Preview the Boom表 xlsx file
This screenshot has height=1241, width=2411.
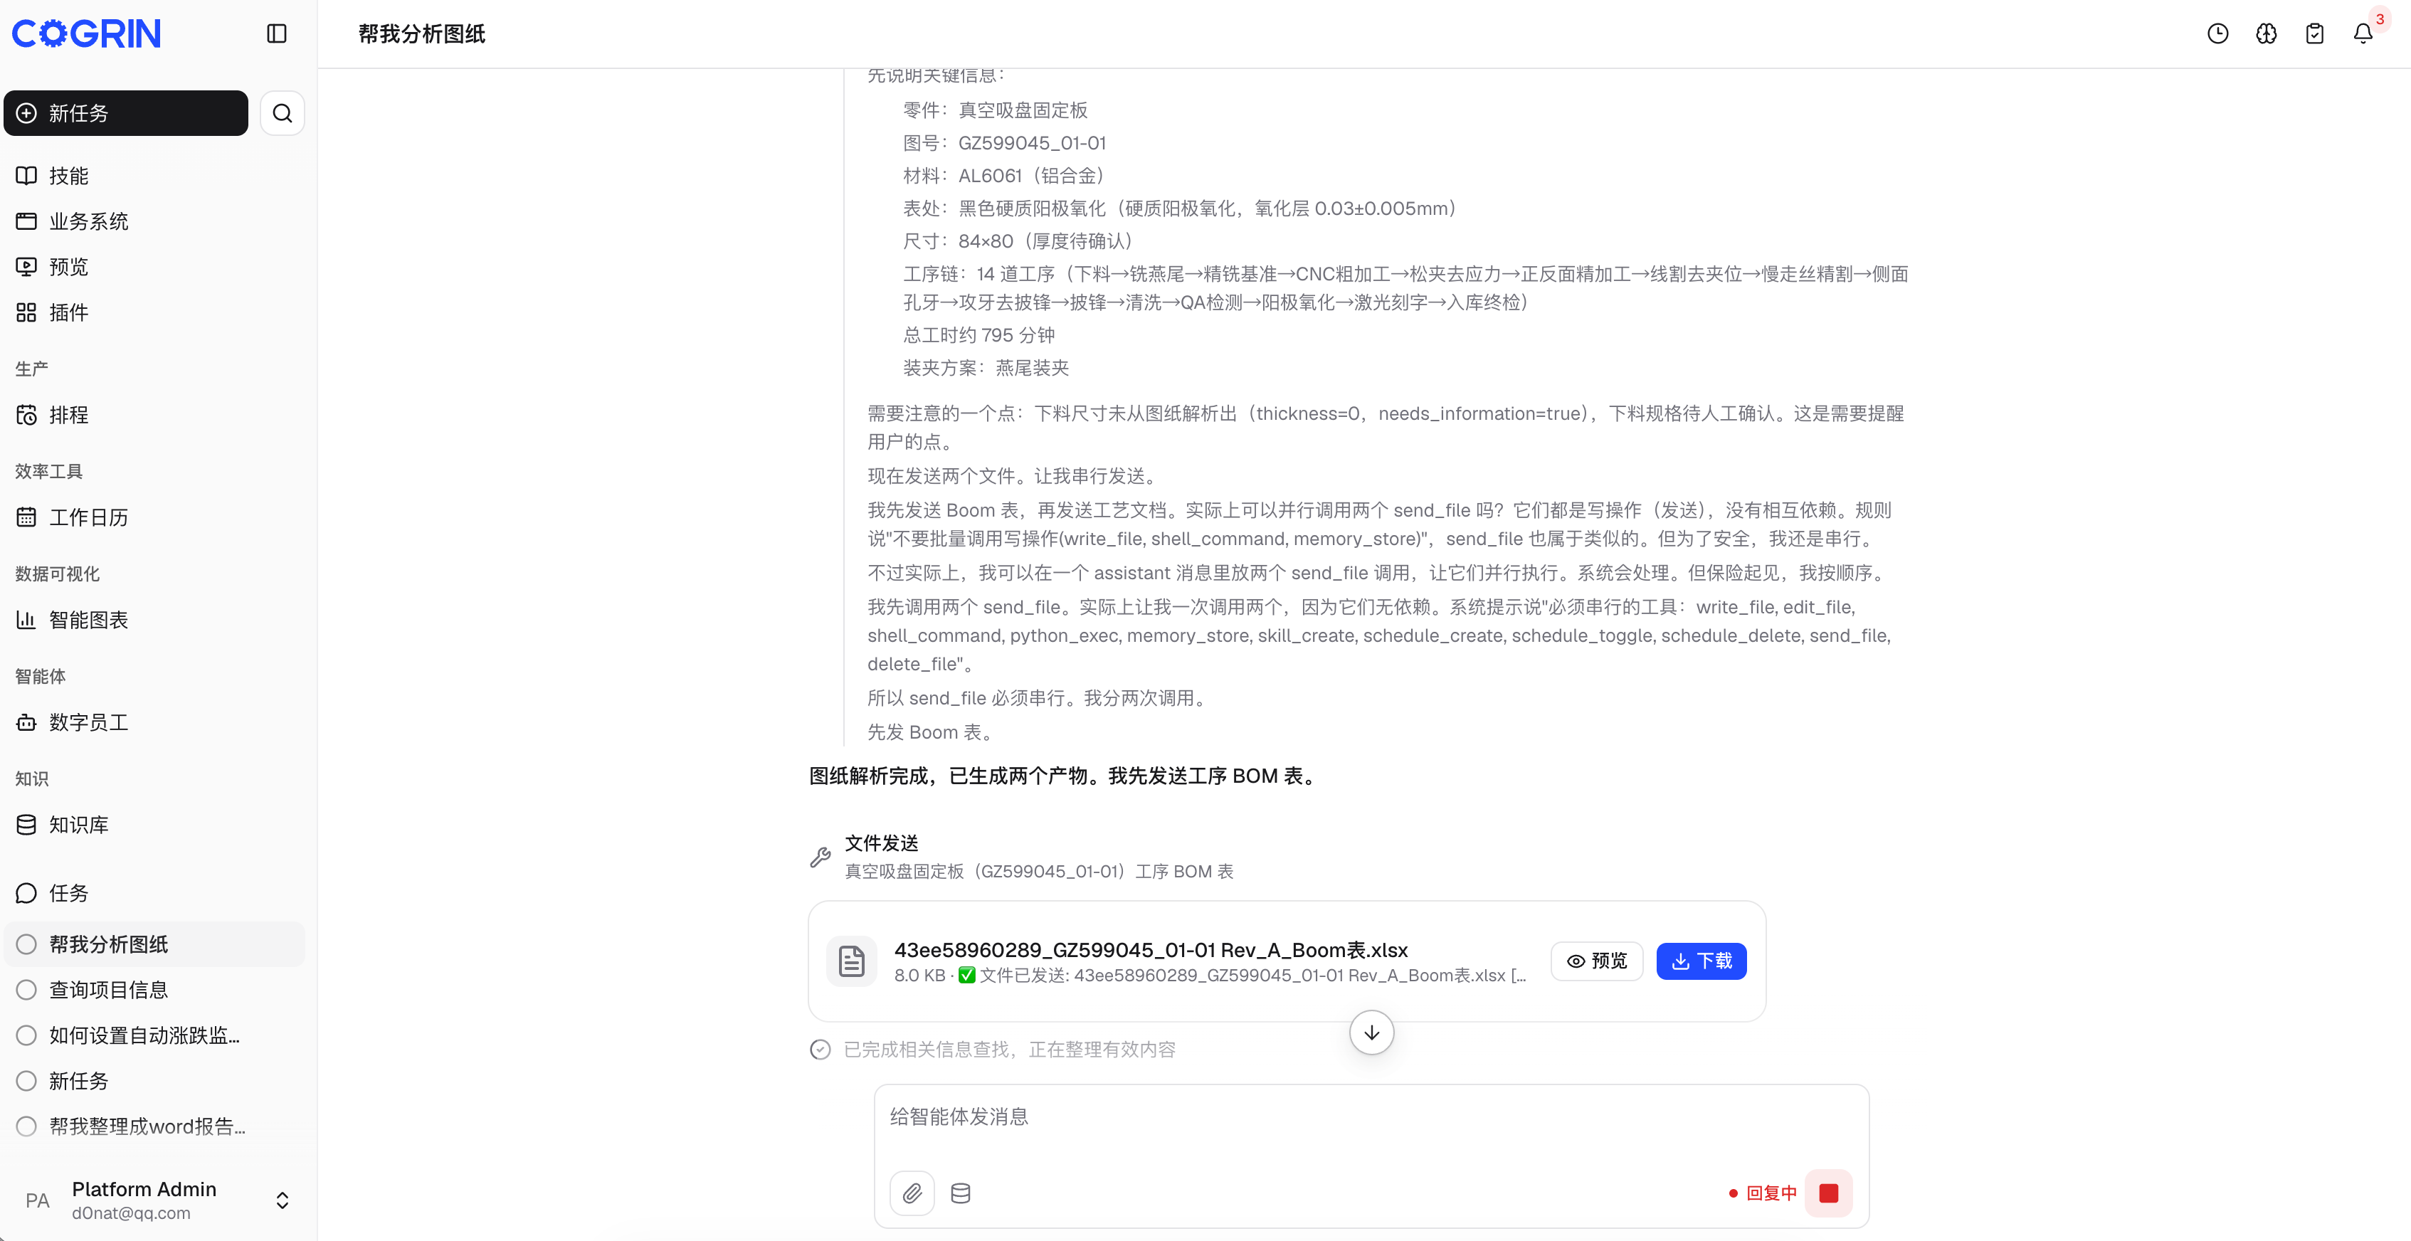pos(1597,961)
